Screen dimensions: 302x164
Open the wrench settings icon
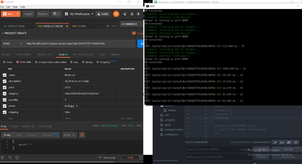click(132, 14)
